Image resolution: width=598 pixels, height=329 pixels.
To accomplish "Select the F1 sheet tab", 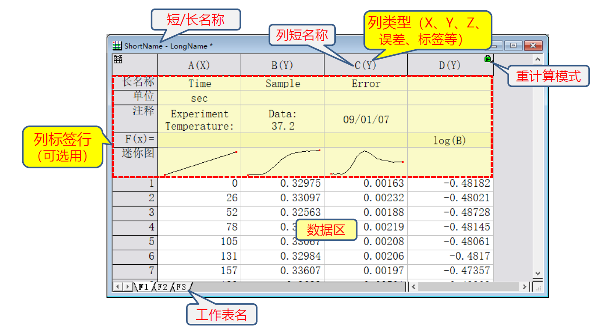I will pyautogui.click(x=142, y=287).
